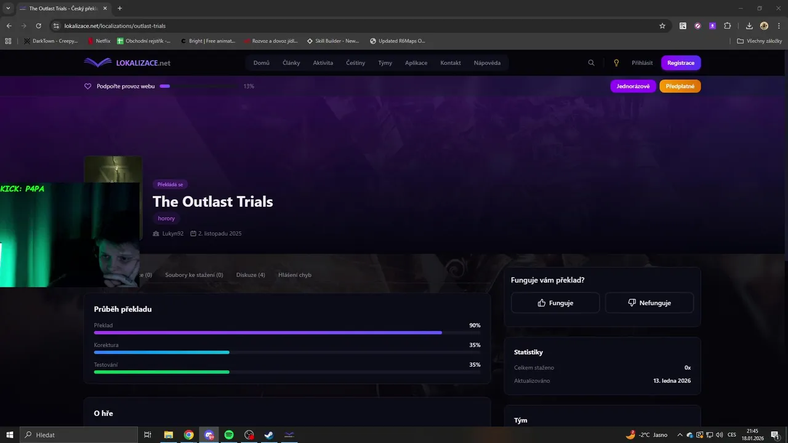Vote Funguje thumbs up
Image resolution: width=788 pixels, height=443 pixels.
[x=555, y=303]
